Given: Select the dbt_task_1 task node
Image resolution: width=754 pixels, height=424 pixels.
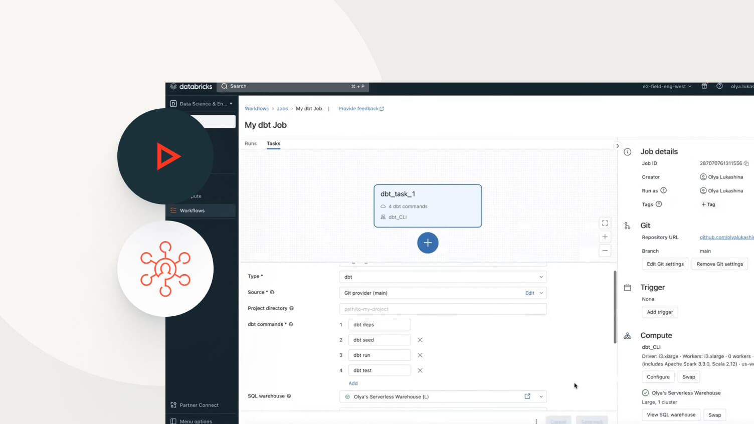Looking at the screenshot, I should coord(428,206).
